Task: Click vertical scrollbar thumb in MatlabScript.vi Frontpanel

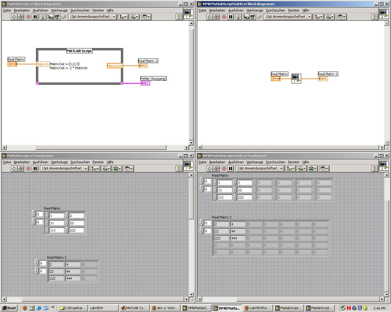Action: (x=191, y=198)
